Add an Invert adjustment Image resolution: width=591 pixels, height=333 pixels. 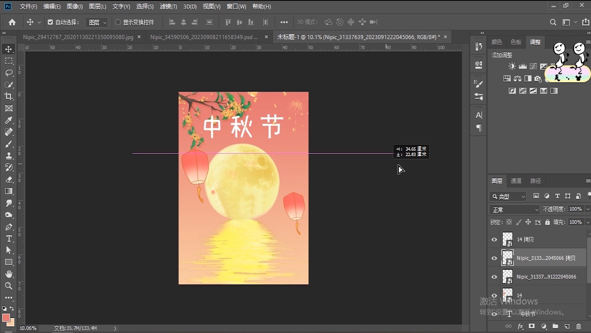(512, 91)
